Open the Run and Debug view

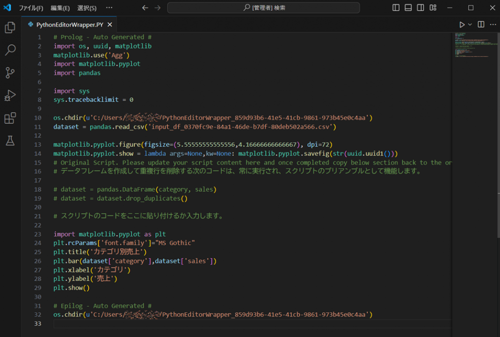click(x=10, y=94)
